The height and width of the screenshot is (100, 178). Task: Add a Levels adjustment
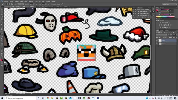(163, 23)
